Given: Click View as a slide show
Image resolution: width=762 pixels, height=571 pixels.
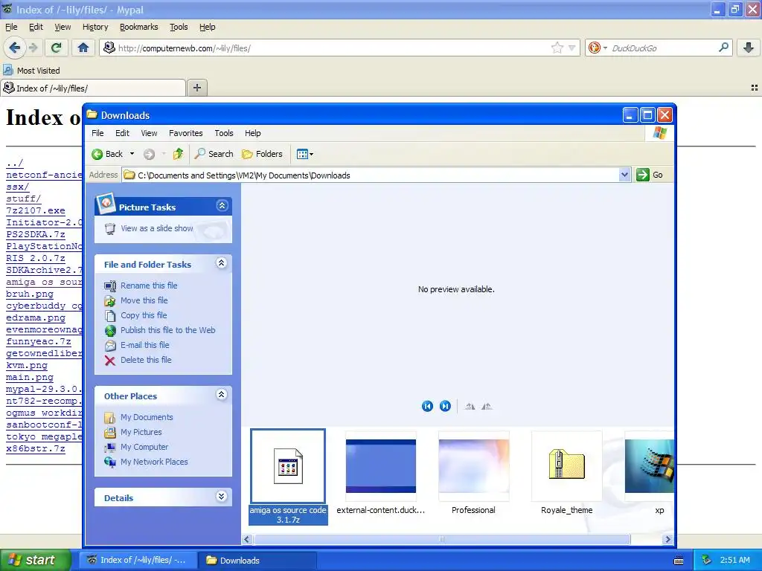Looking at the screenshot, I should click(156, 228).
